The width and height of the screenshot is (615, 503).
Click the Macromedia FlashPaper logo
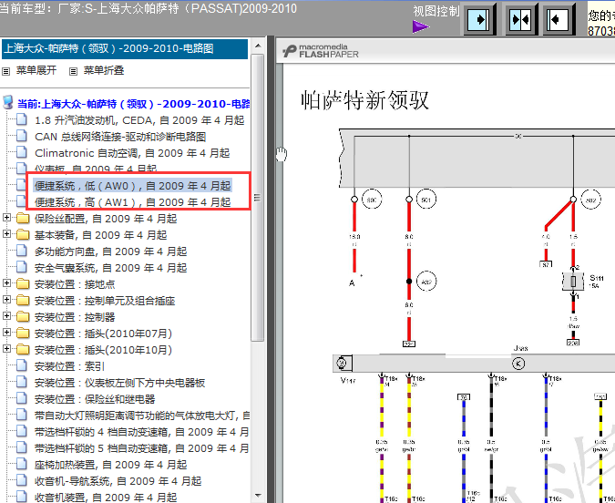320,51
